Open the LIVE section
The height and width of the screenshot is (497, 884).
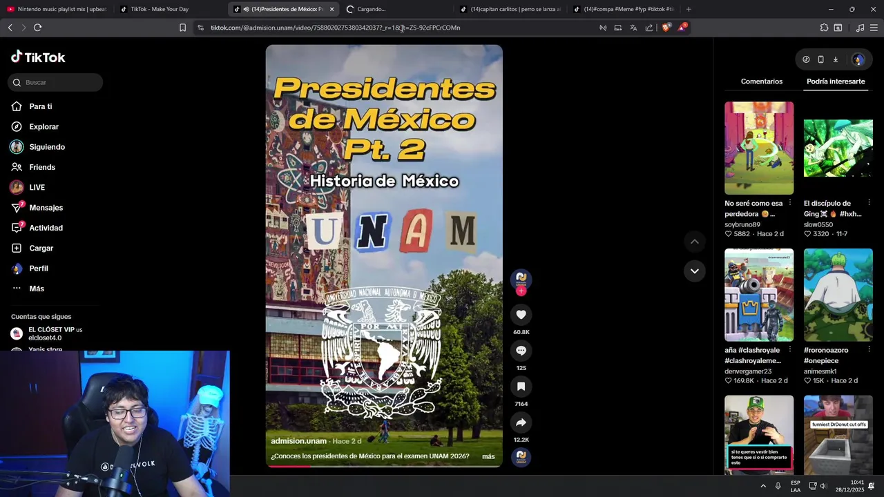tap(28, 187)
